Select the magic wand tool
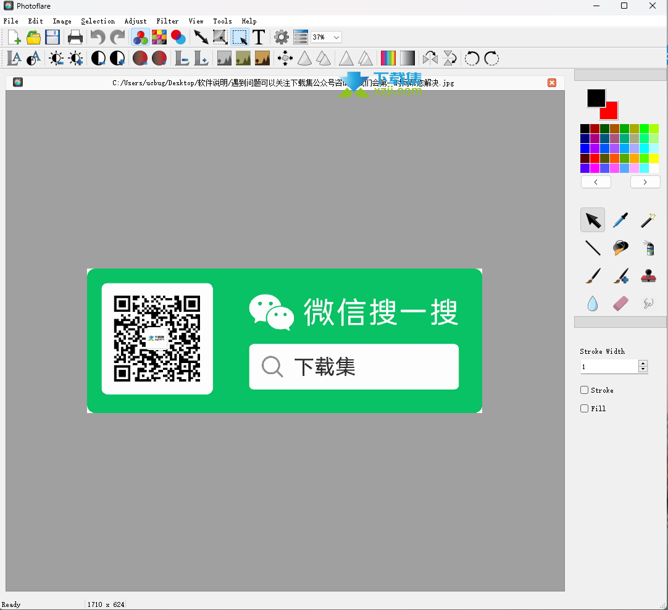Image resolution: width=668 pixels, height=610 pixels. 648,220
